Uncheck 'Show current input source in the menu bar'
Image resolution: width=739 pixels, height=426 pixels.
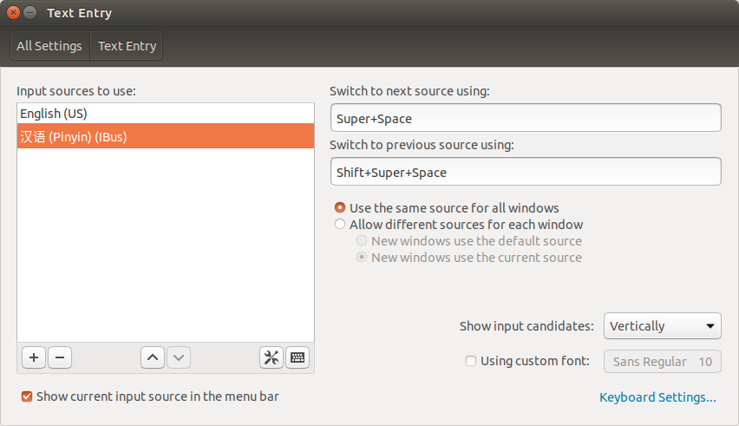[27, 397]
